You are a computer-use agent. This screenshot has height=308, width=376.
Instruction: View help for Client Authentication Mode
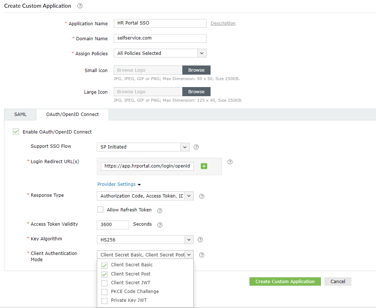pyautogui.click(x=201, y=255)
